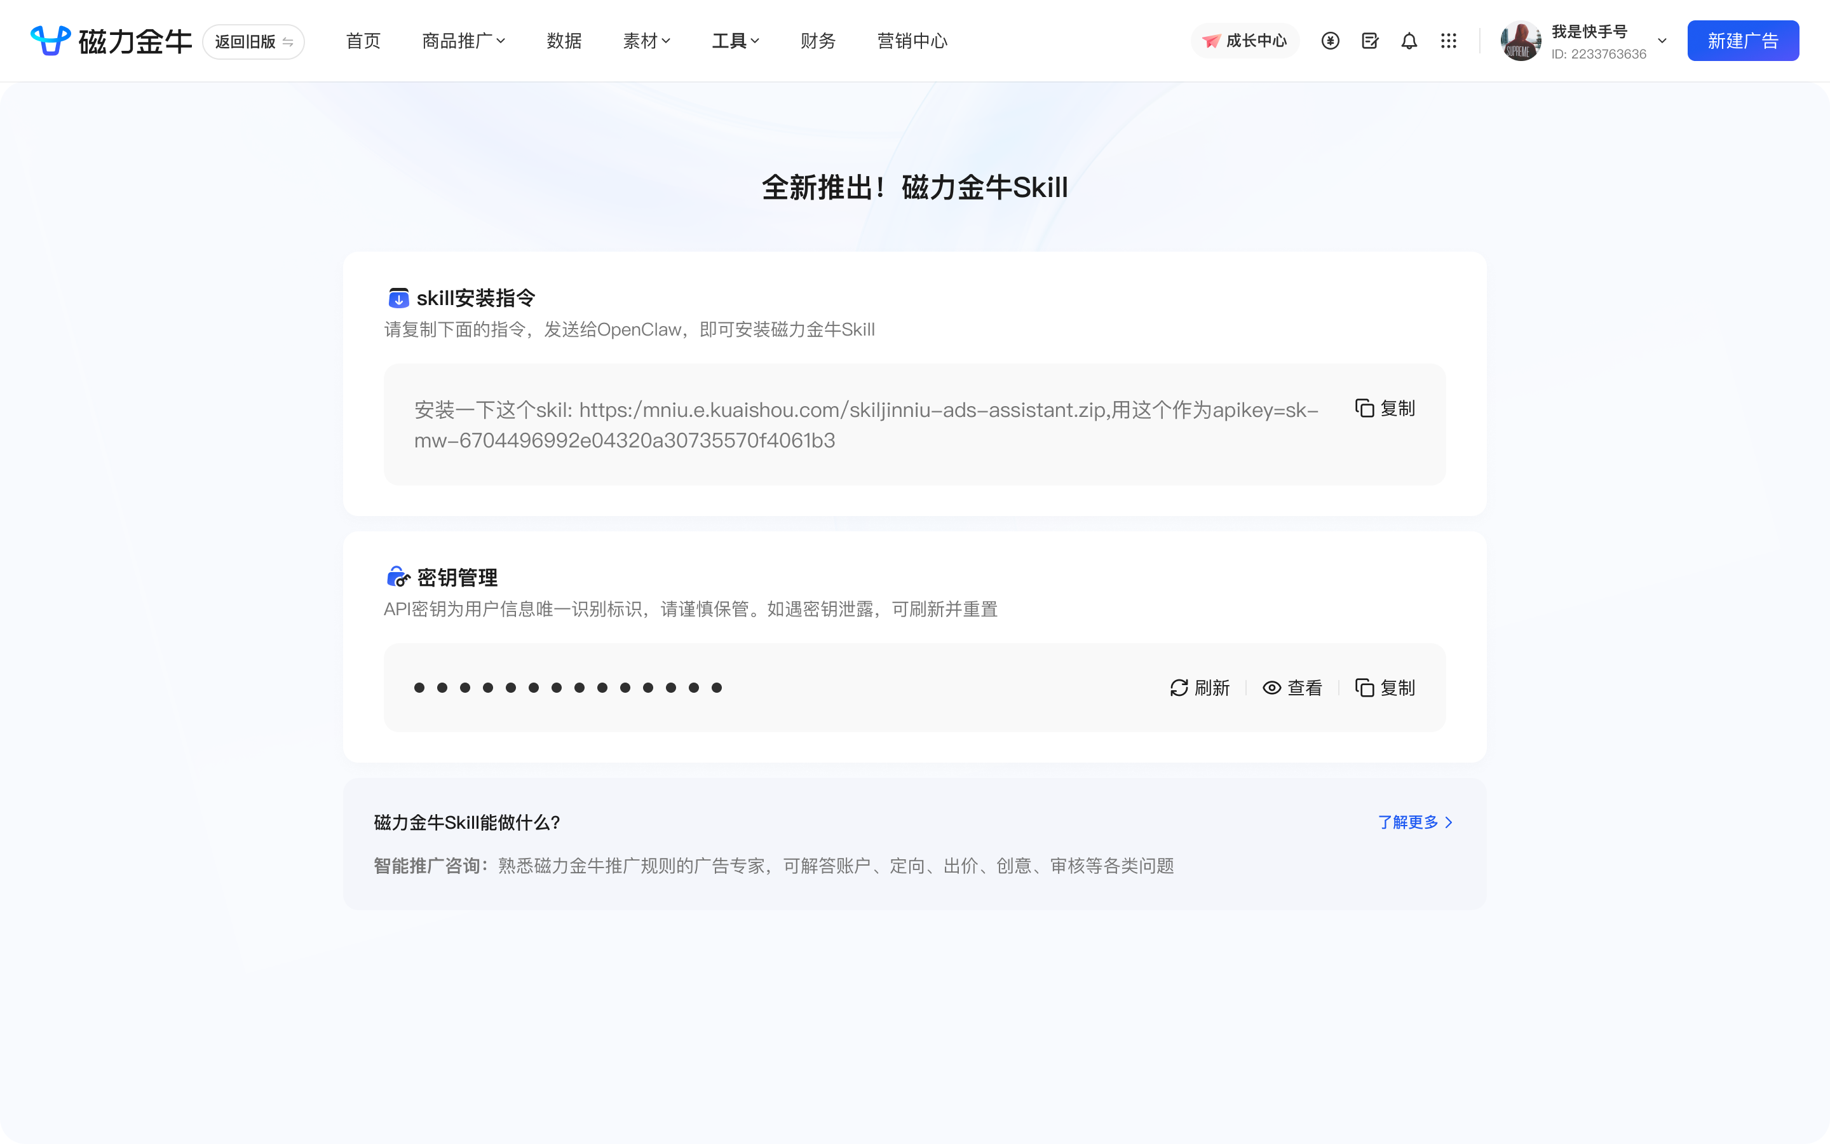Screen dimensions: 1830x1144
Task: Click the 密钥管理 lock key icon
Action: (x=398, y=577)
